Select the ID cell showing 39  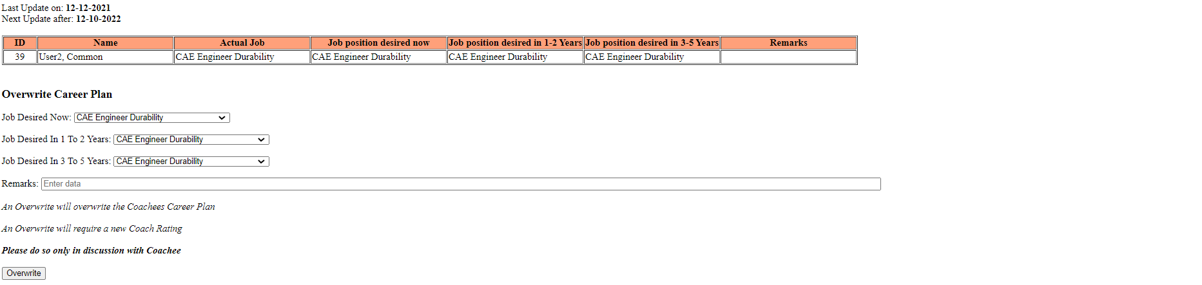tap(20, 57)
